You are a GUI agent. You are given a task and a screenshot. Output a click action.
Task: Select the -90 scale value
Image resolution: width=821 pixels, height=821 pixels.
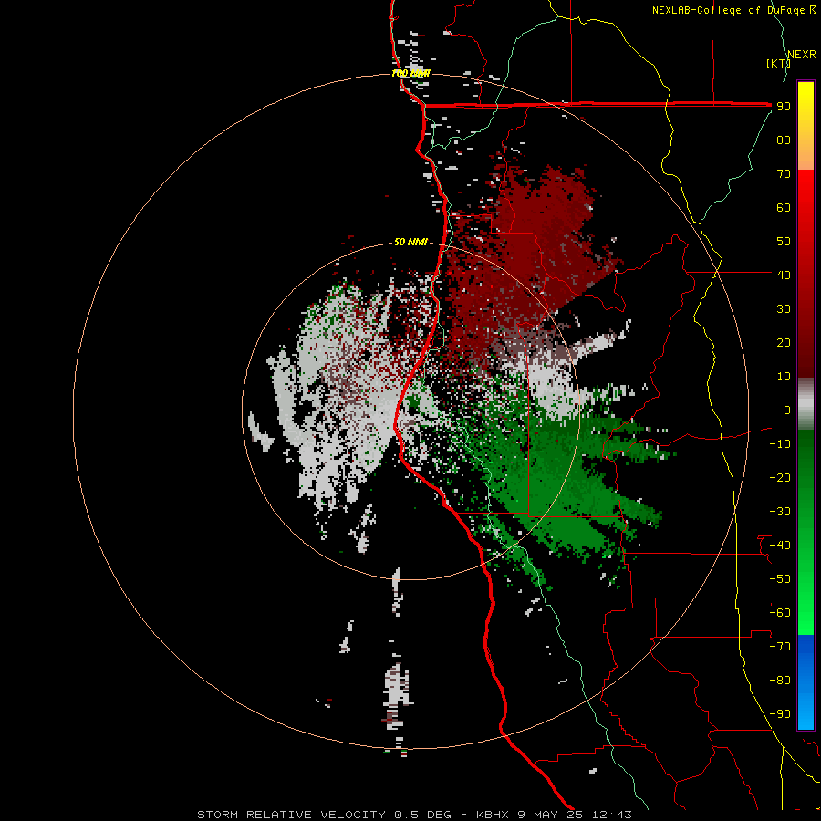click(780, 714)
